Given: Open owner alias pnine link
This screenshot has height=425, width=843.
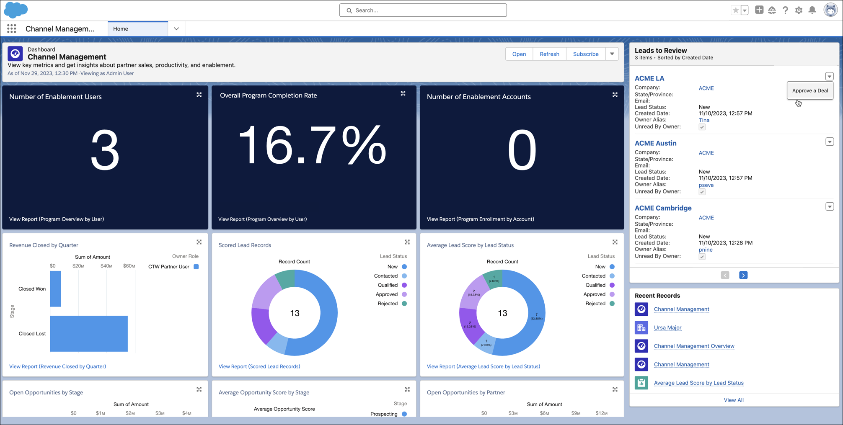Looking at the screenshot, I should [x=706, y=250].
